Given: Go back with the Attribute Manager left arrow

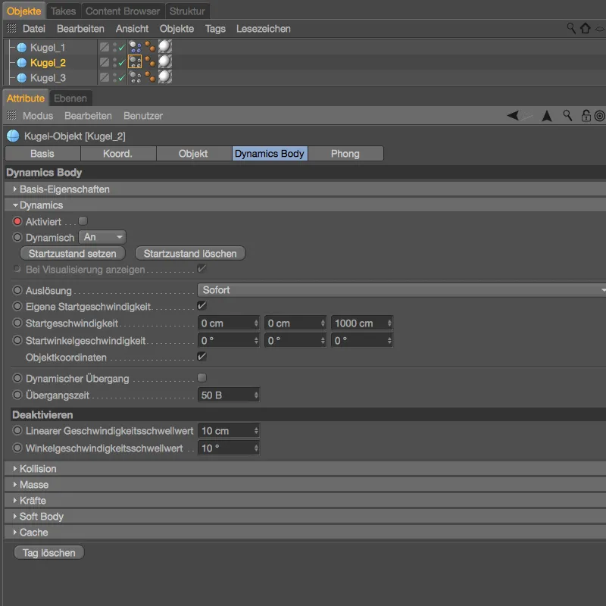Looking at the screenshot, I should [x=514, y=116].
